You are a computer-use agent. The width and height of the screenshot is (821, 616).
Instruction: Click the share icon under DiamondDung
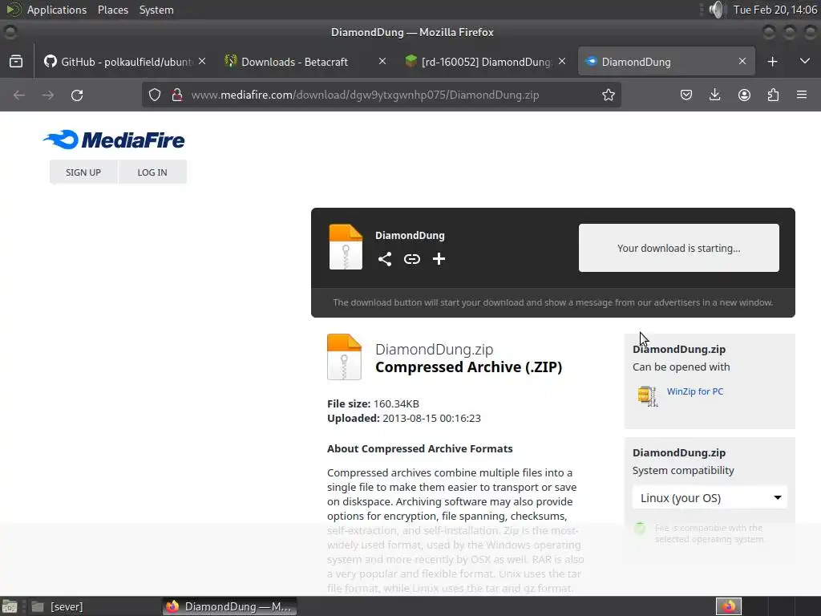tap(385, 259)
